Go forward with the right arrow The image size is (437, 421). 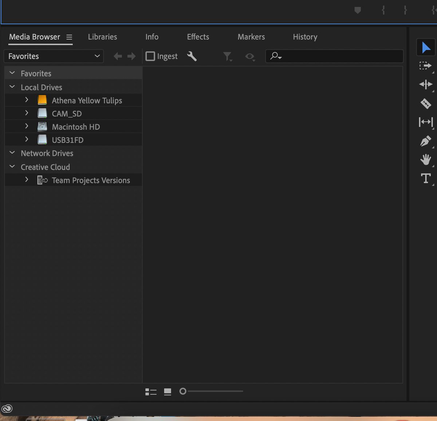[x=131, y=56]
